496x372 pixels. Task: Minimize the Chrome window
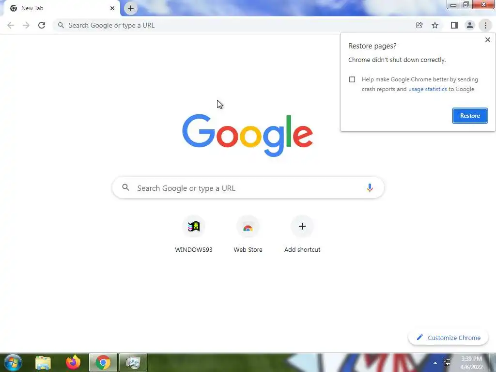click(x=453, y=4)
